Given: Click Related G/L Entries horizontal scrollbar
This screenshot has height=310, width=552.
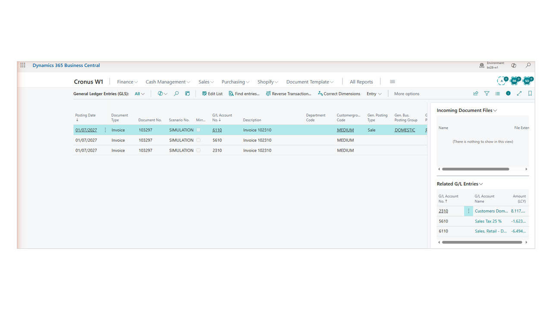Looking at the screenshot, I should pyautogui.click(x=482, y=242).
